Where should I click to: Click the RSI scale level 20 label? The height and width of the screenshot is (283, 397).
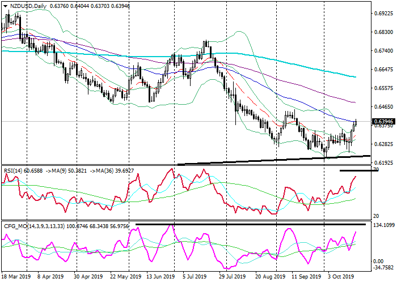(377, 216)
